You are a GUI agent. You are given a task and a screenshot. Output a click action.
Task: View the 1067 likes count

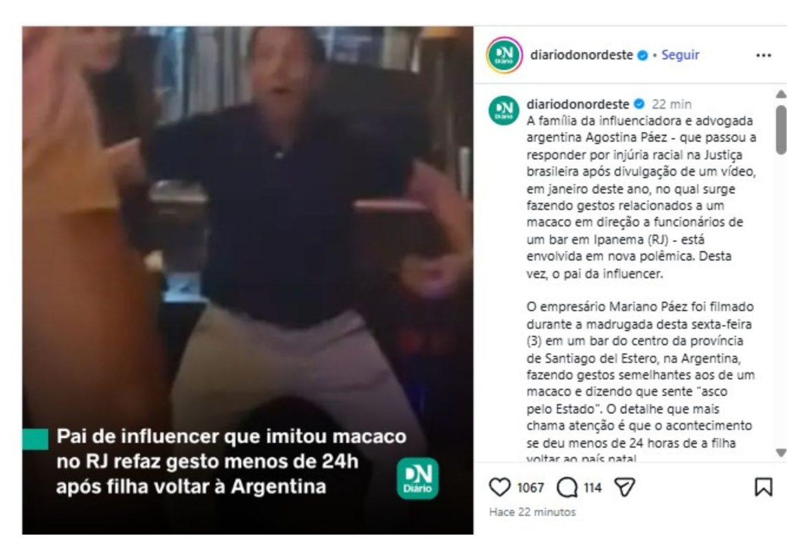tap(531, 488)
